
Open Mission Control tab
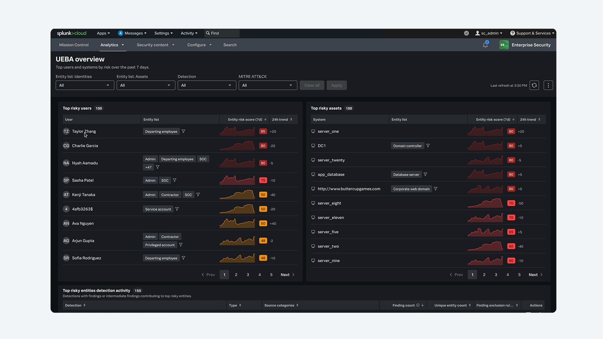click(x=74, y=45)
